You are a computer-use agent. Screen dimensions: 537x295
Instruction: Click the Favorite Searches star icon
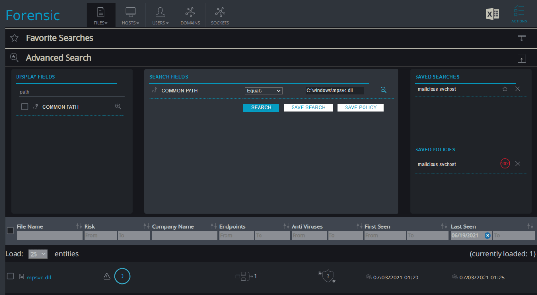15,38
